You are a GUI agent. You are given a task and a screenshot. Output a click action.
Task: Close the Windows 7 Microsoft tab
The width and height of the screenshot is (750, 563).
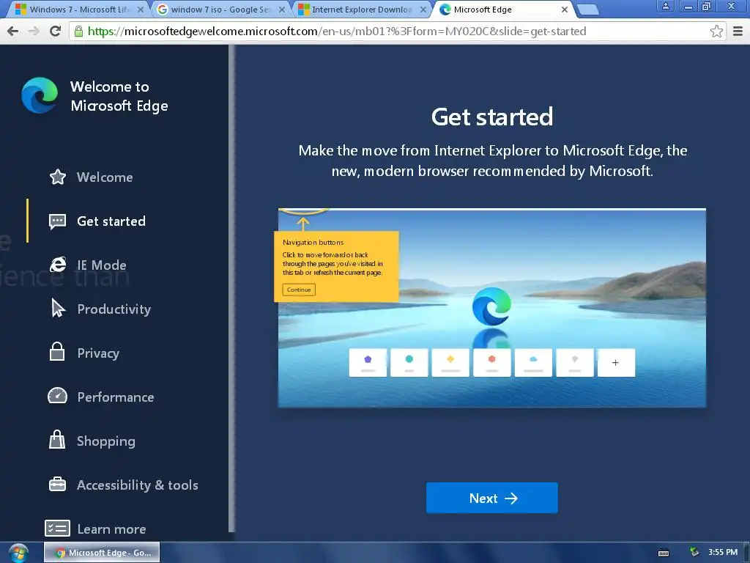pyautogui.click(x=141, y=10)
